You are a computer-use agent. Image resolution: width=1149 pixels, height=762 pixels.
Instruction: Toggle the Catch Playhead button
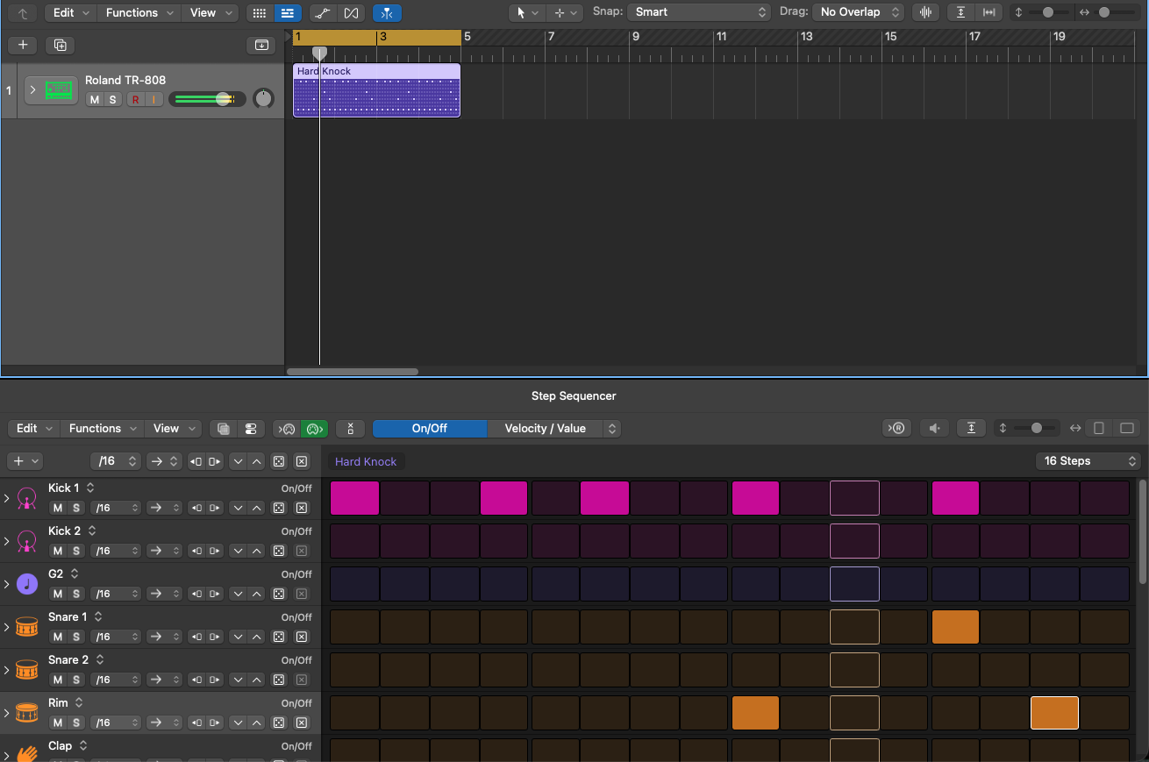(387, 13)
